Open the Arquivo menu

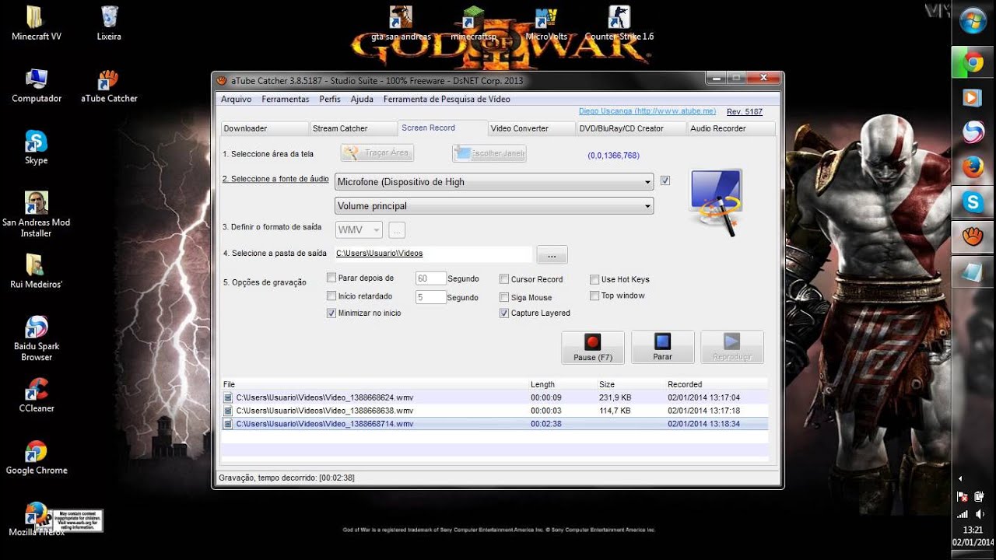[236, 99]
